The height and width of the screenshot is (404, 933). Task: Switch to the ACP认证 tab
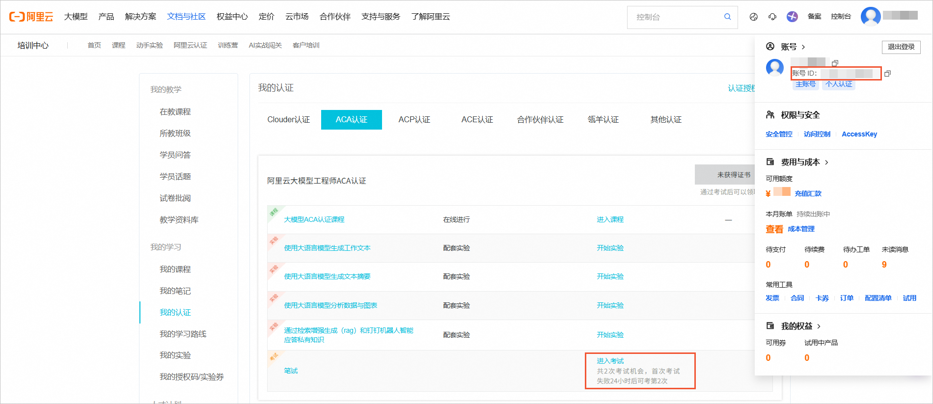point(414,120)
